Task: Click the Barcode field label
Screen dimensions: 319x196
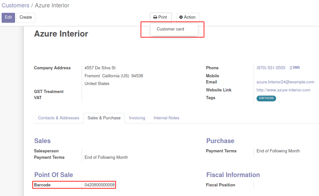Action: [x=42, y=185]
